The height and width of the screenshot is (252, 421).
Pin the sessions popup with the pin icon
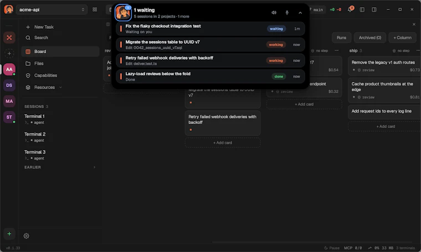click(x=287, y=13)
